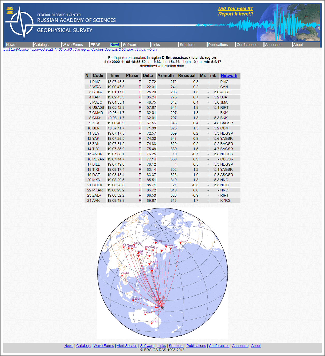Viewport: 325px width, 356px height.
Task: Click the 'Did You Feel It?' link
Action: (235, 9)
